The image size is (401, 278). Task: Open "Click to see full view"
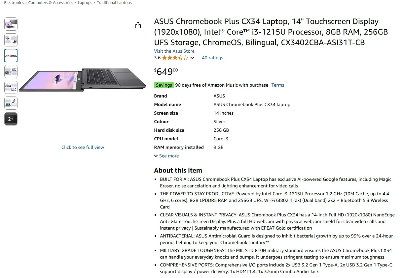point(83,147)
